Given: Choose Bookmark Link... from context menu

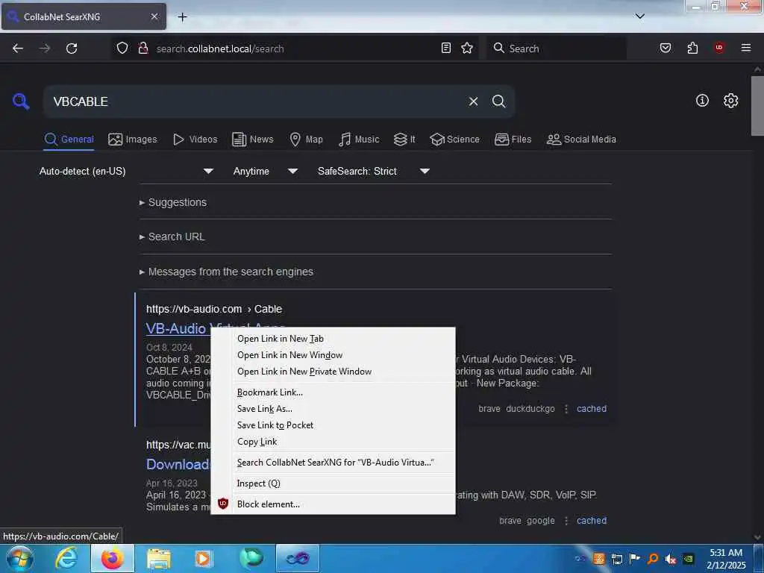Looking at the screenshot, I should [334, 392].
